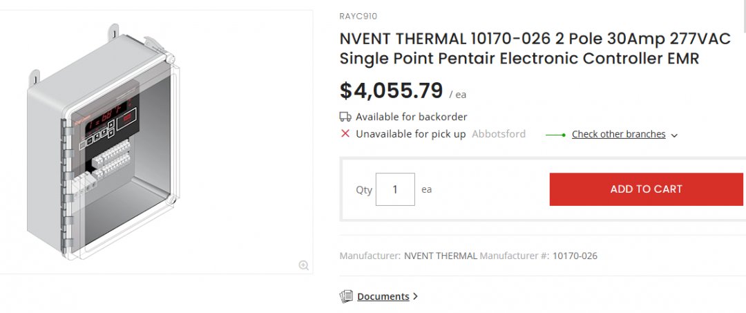The width and height of the screenshot is (746, 313).
Task: Focus the Qty quantity input field
Action: coord(395,189)
